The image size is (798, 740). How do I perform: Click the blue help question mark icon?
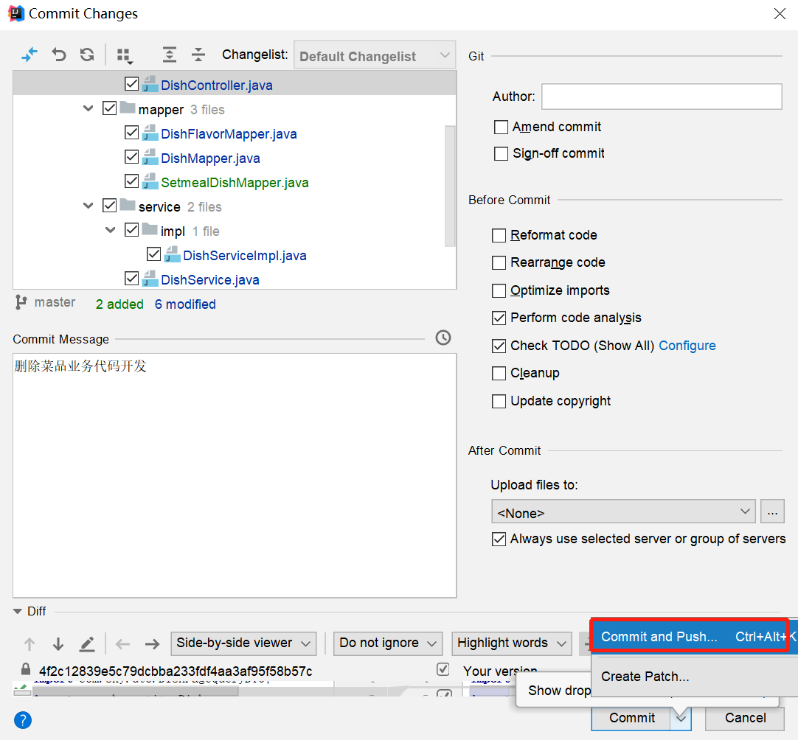[23, 719]
